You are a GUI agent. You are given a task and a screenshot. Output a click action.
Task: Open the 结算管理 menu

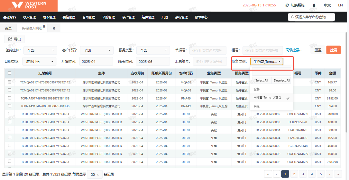point(148,17)
